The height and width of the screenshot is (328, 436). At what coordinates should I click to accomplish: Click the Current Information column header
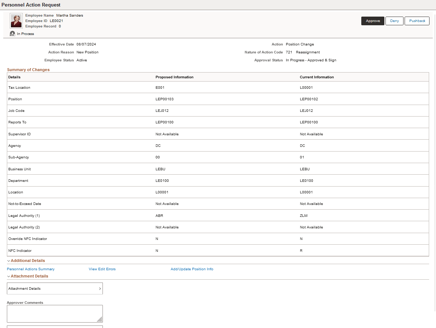(x=317, y=77)
